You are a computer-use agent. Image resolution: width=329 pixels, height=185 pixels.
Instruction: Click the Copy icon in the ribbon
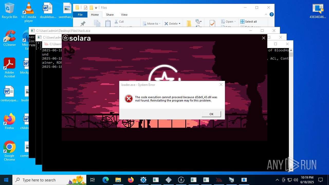(x=97, y=24)
